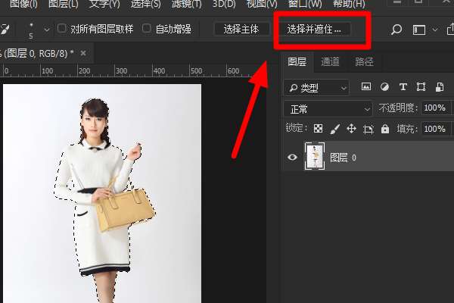Open the 3D(D) menu

[224, 4]
